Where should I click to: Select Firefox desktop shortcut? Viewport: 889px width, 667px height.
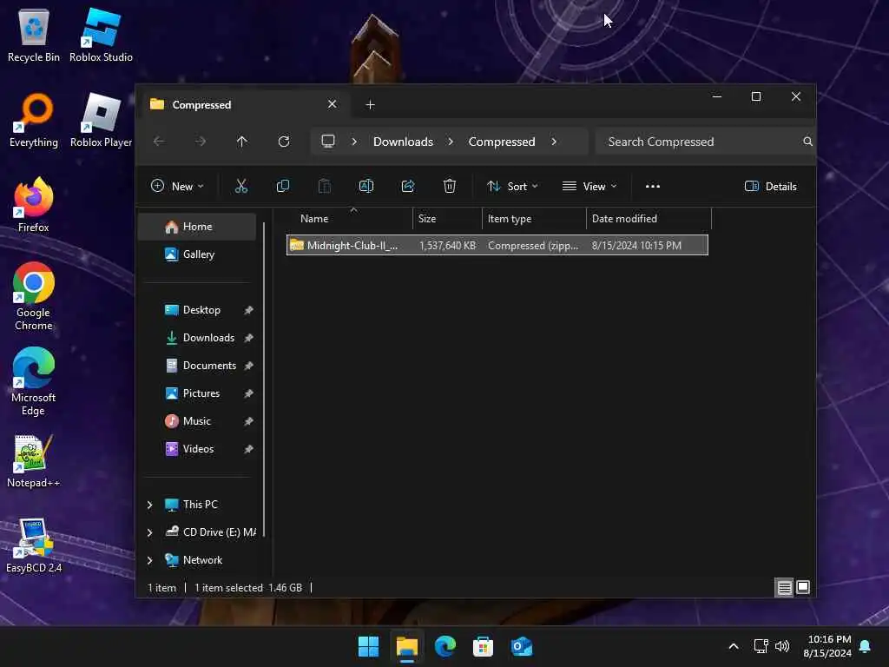coord(34,205)
